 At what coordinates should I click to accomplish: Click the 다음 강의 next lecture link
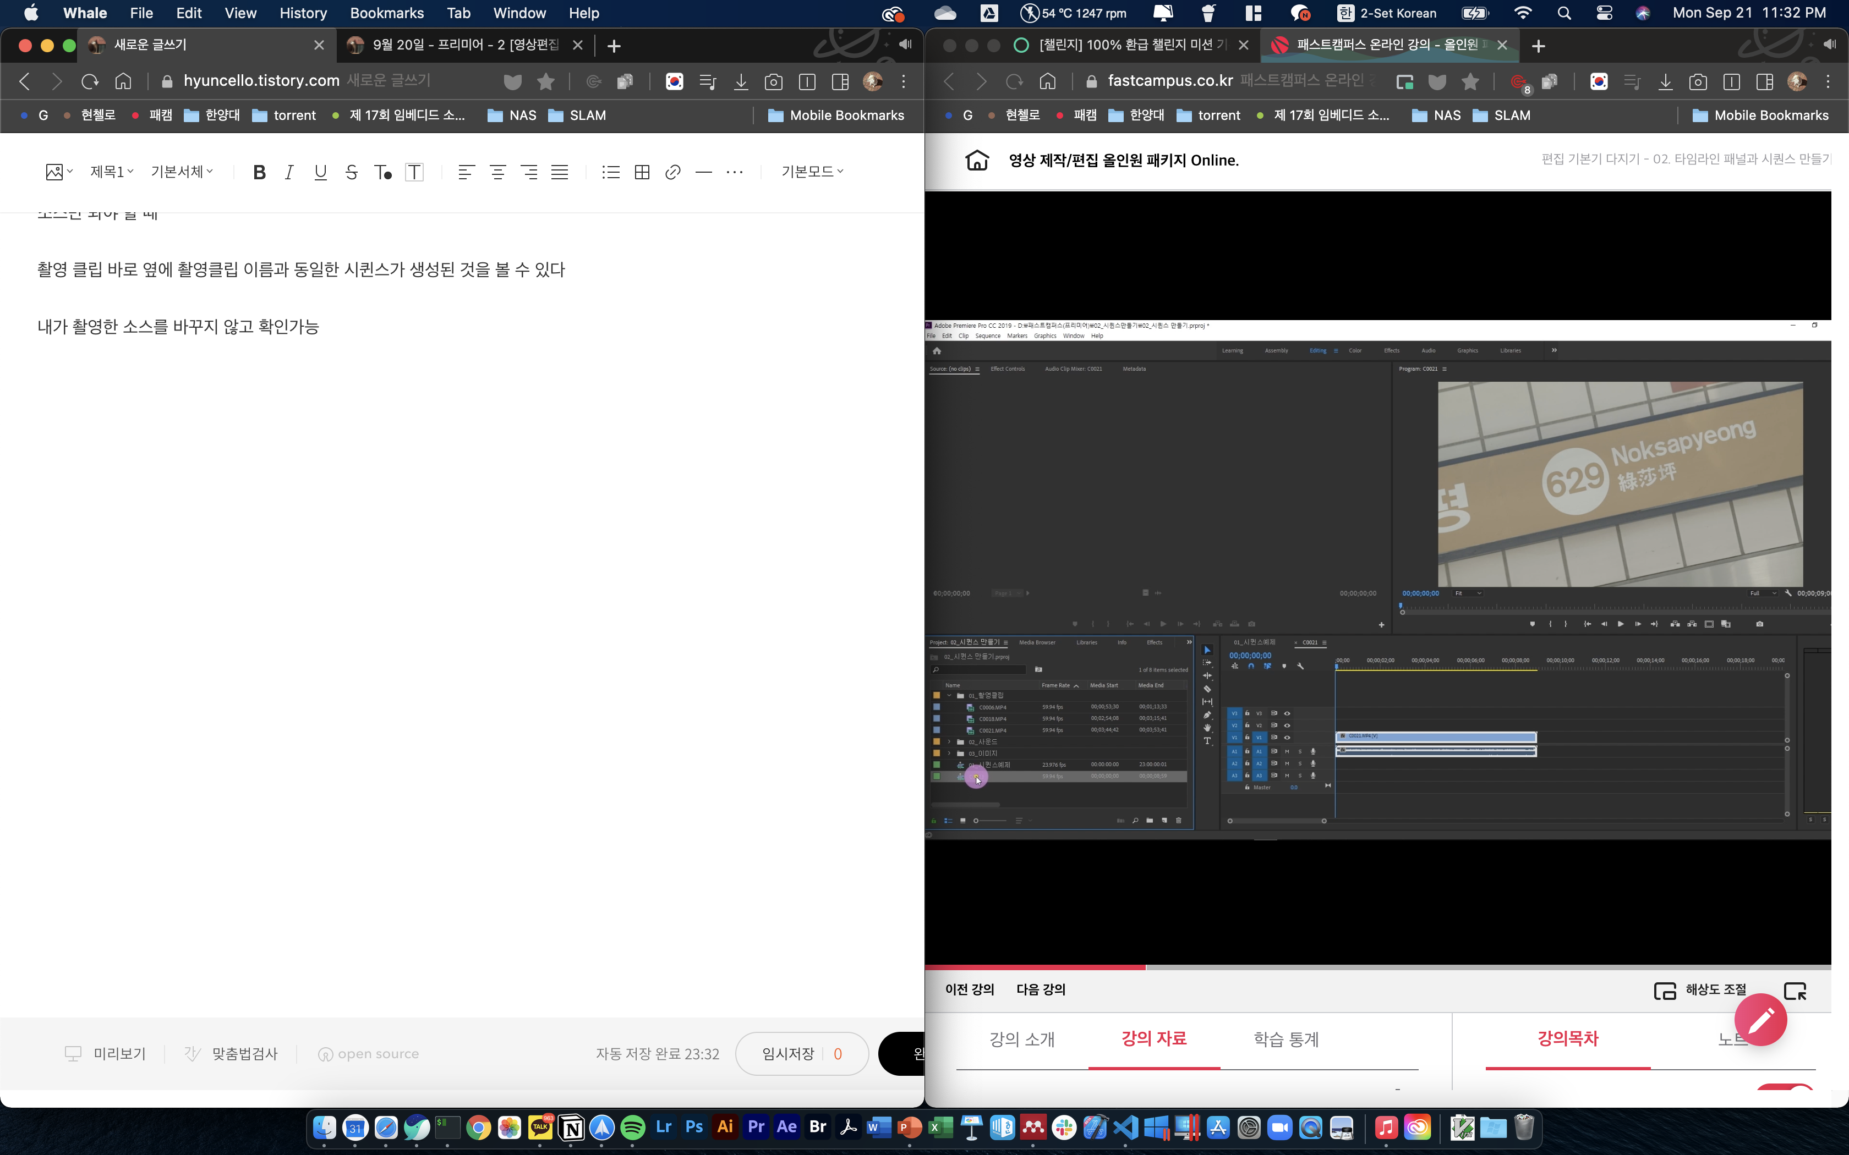[1040, 989]
